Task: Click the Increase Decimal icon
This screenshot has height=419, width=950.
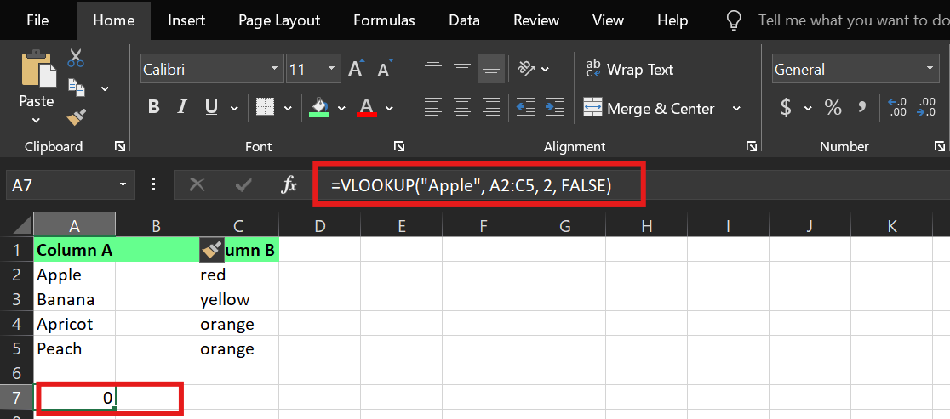Action: click(x=897, y=108)
